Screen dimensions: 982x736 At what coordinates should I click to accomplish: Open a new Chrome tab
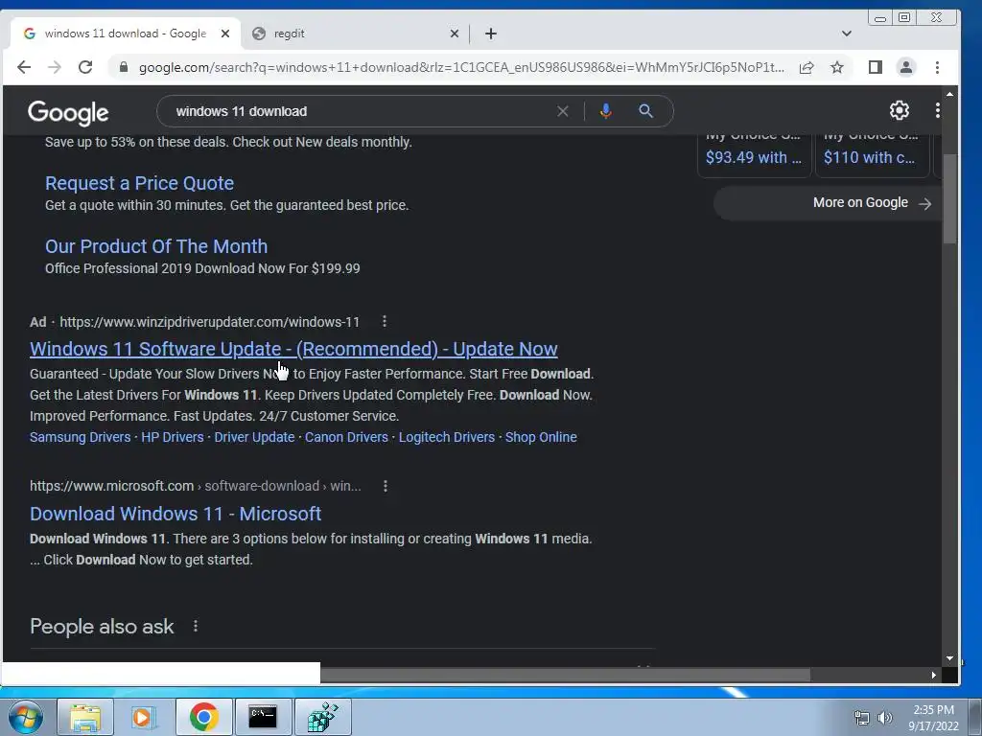[x=491, y=34]
